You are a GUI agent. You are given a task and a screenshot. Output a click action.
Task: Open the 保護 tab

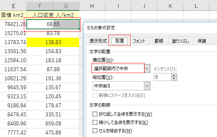click(202, 41)
